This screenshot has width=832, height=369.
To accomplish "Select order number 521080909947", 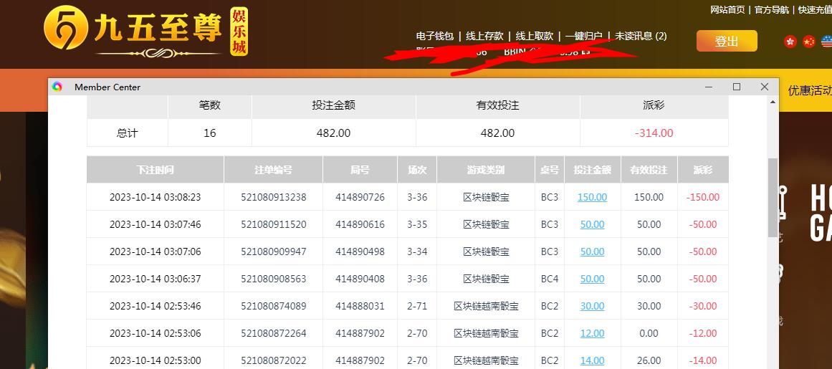I will pos(273,251).
